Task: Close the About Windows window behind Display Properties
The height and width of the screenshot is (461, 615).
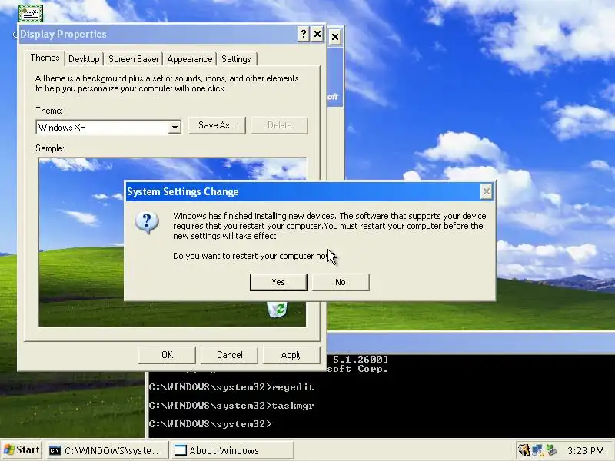Action: coord(335,37)
